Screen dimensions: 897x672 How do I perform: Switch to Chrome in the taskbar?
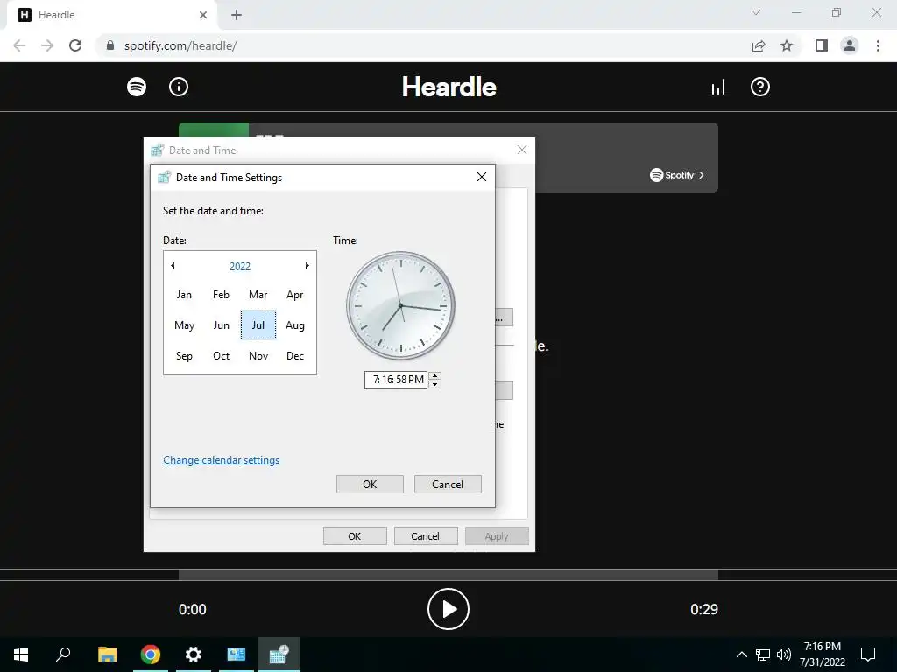coord(151,654)
